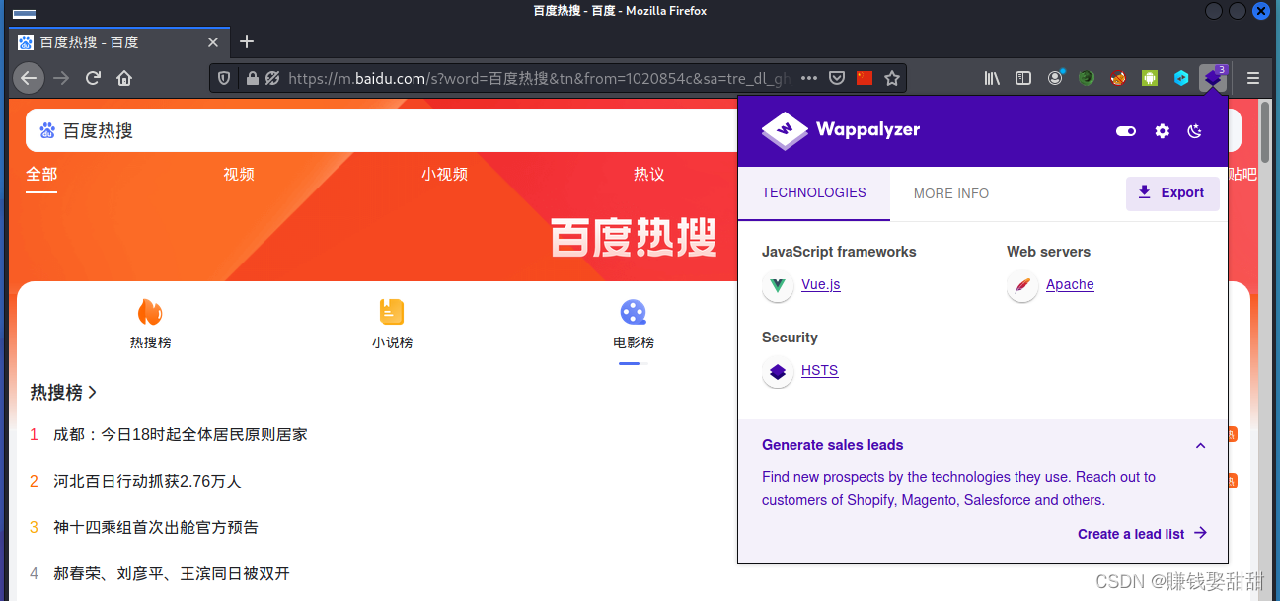
Task: Click the green Android robot extension icon
Action: (1150, 78)
